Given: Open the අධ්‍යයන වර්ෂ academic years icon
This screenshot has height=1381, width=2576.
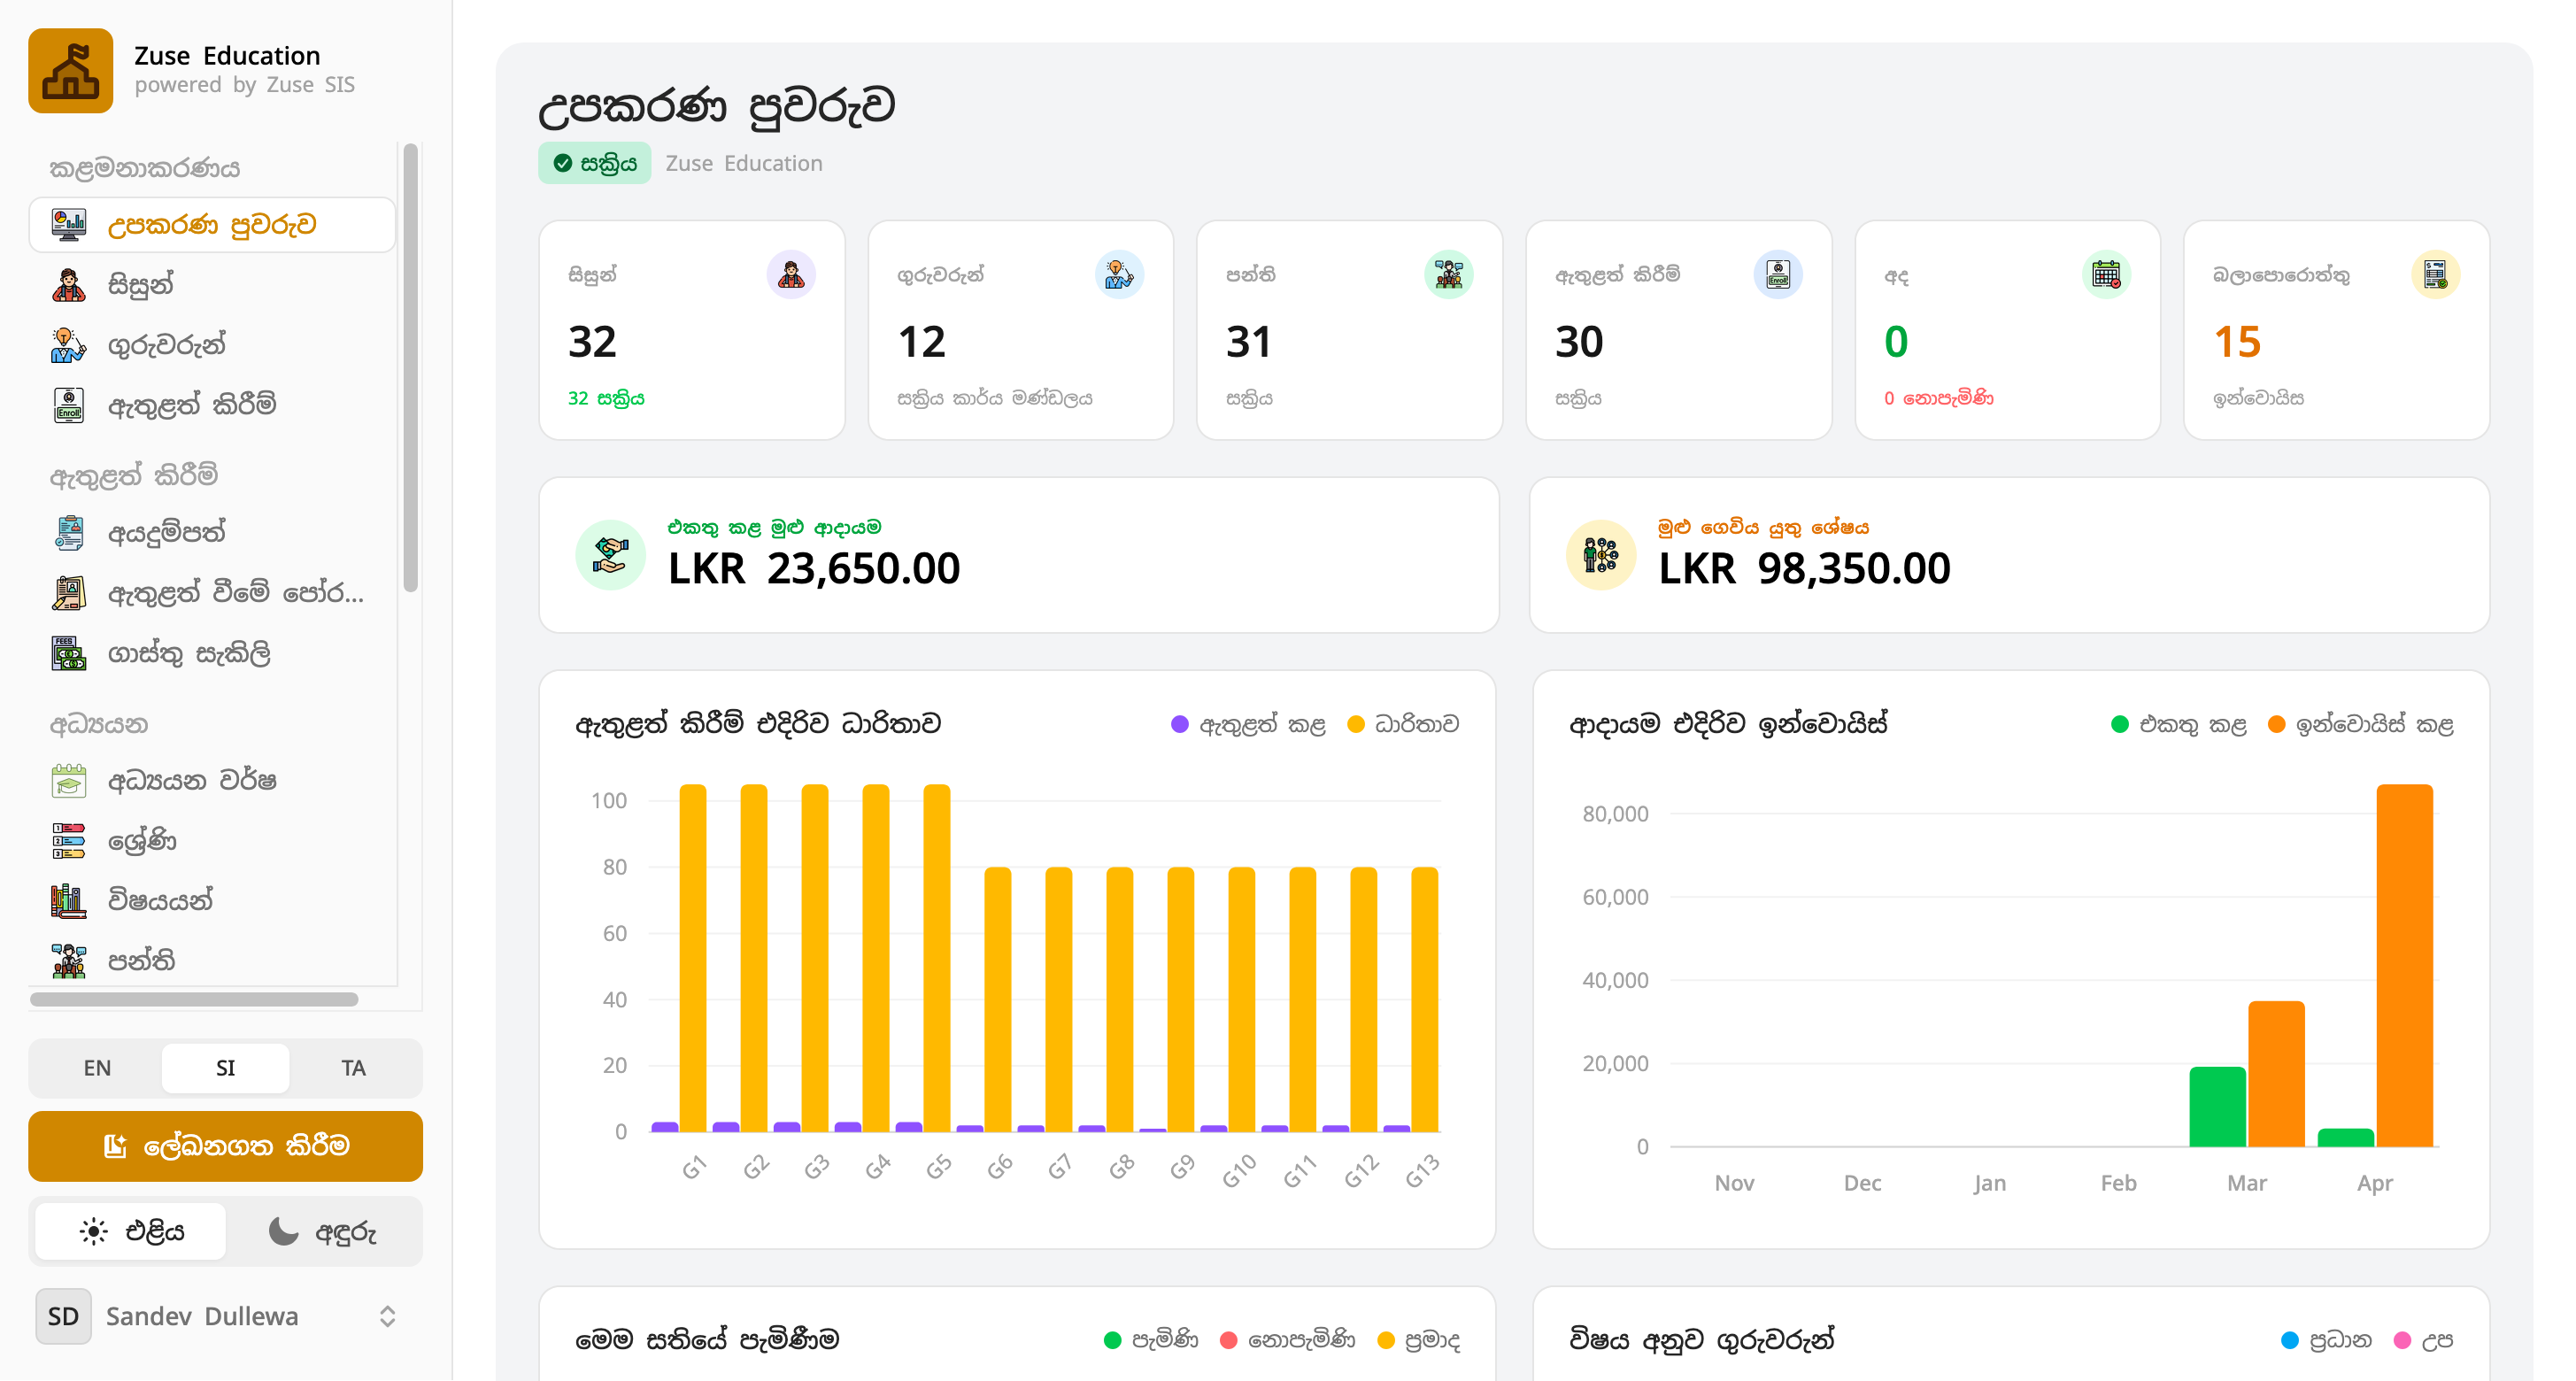Looking at the screenshot, I should click(68, 781).
